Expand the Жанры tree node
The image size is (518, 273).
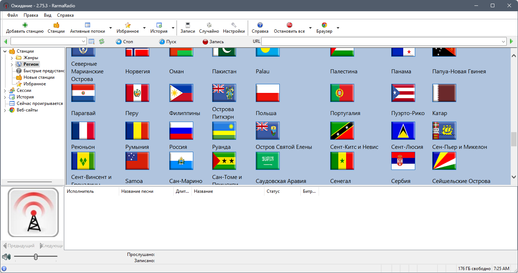click(12, 58)
